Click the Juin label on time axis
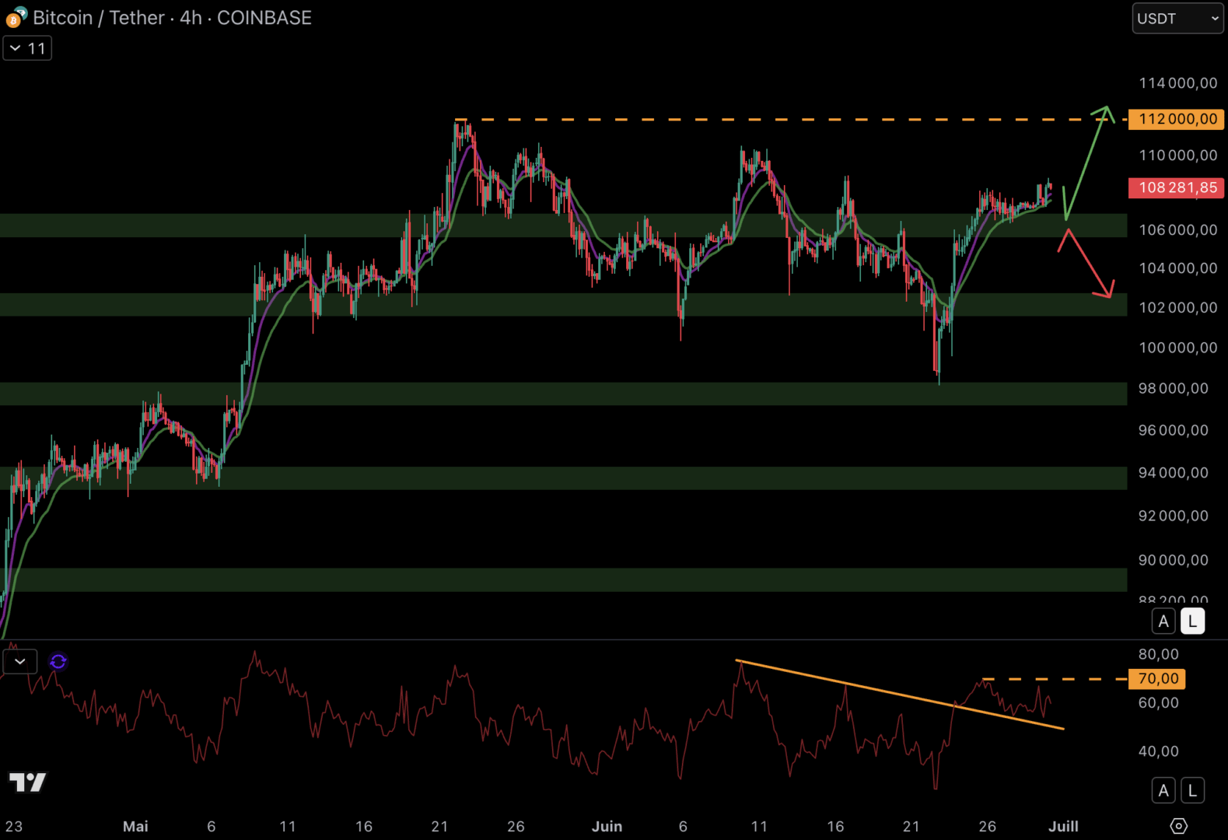The image size is (1228, 840). click(x=607, y=826)
